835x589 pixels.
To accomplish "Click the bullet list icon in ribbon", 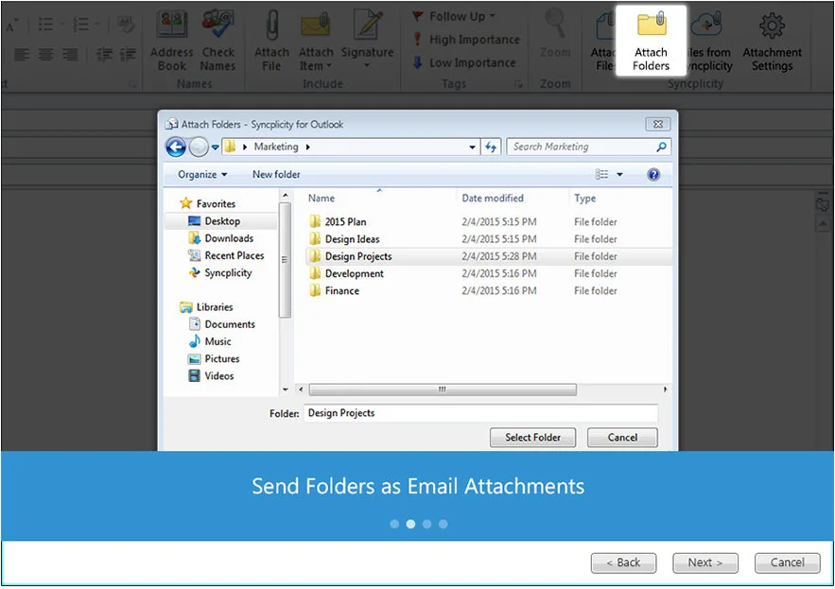I will click(45, 24).
